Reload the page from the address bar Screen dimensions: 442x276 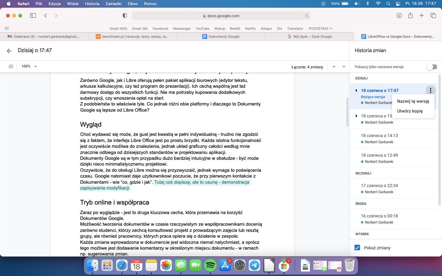tap(307, 16)
